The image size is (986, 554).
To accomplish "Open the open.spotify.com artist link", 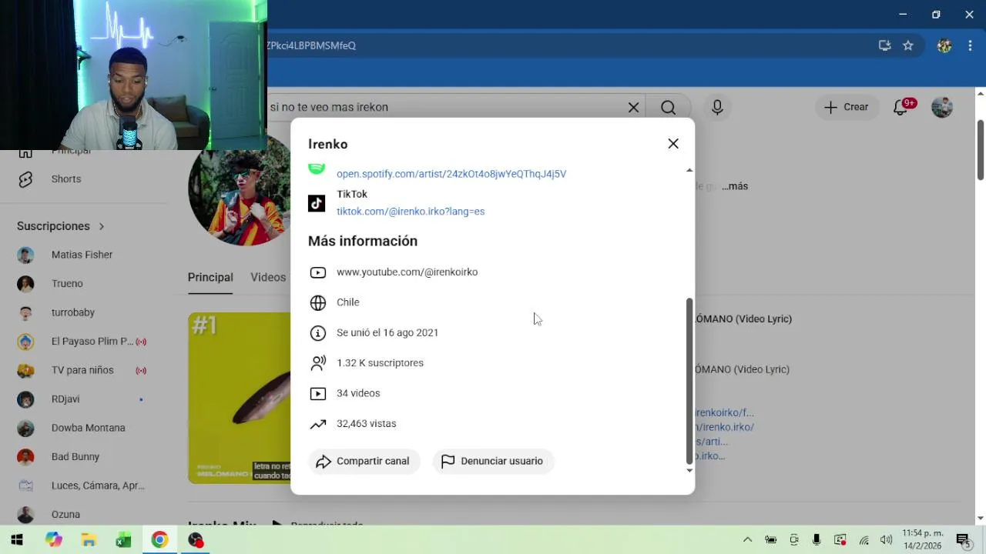I will pyautogui.click(x=451, y=174).
